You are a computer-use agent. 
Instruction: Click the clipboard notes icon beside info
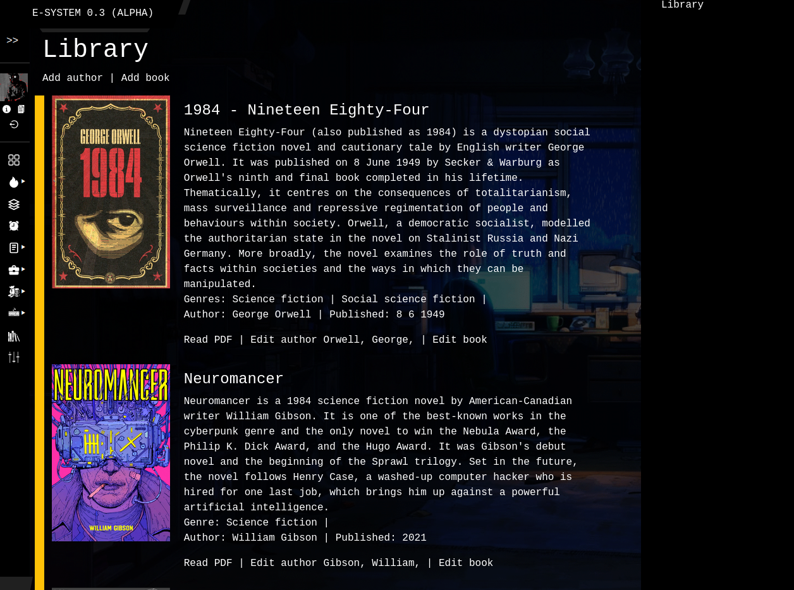21,109
